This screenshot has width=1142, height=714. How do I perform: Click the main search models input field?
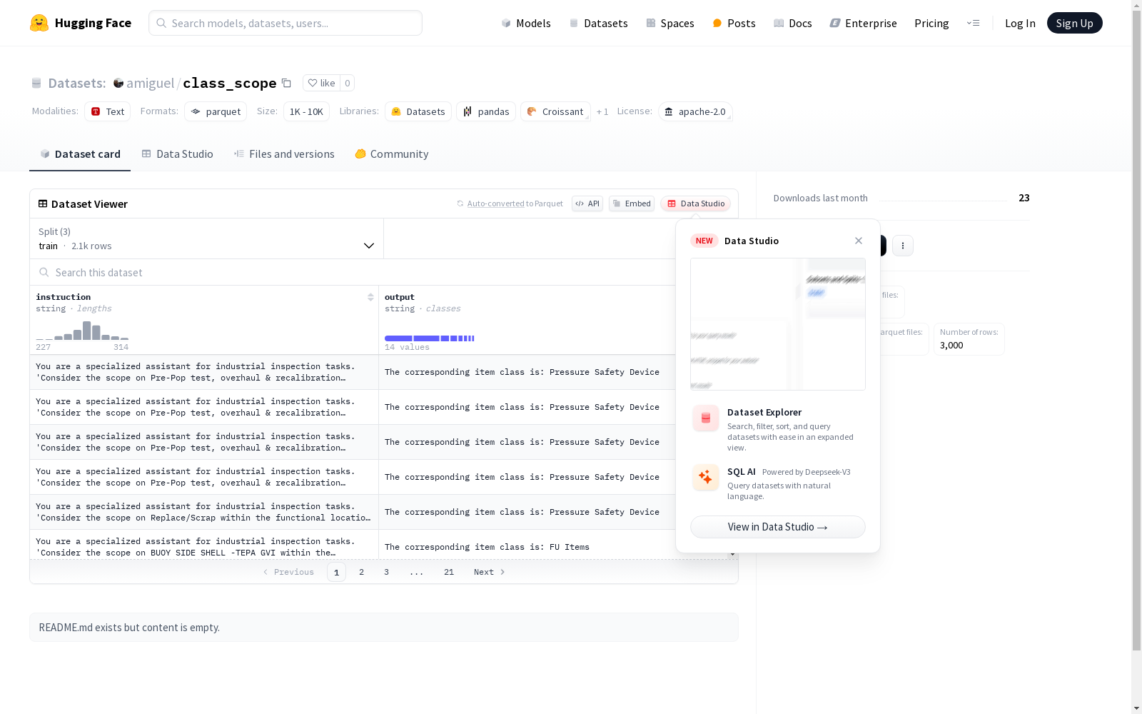click(285, 23)
